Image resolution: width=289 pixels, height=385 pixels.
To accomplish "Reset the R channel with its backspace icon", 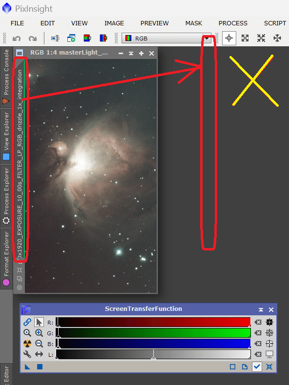I will [258, 322].
